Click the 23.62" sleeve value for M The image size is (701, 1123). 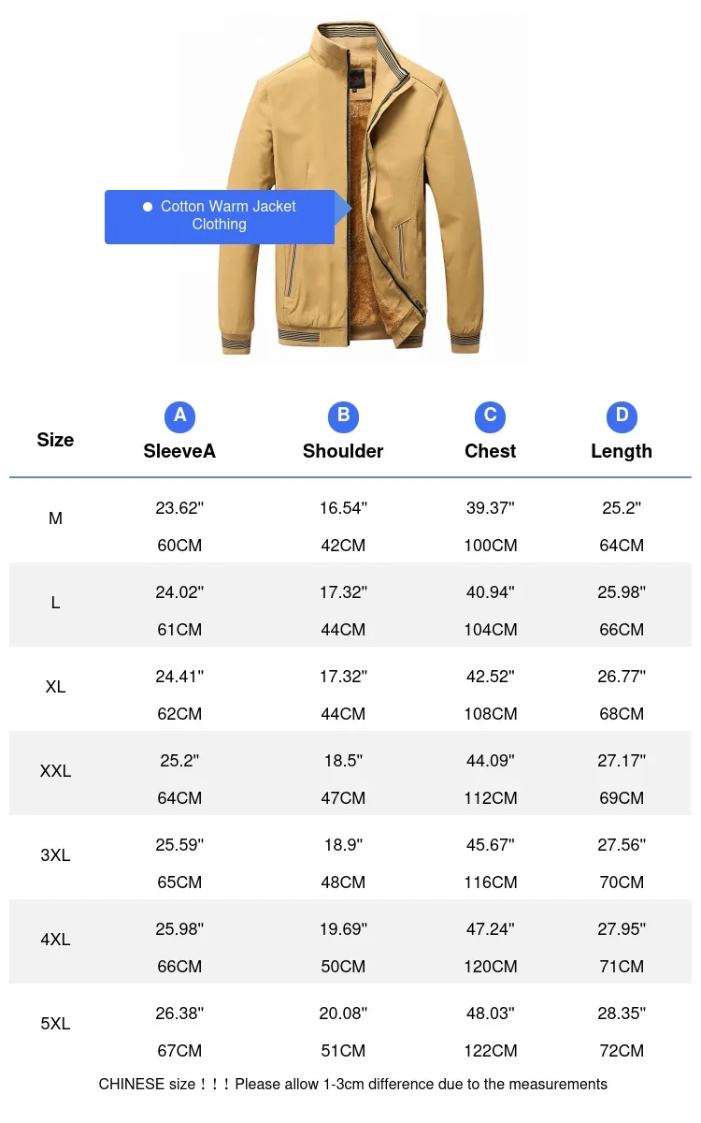point(179,508)
